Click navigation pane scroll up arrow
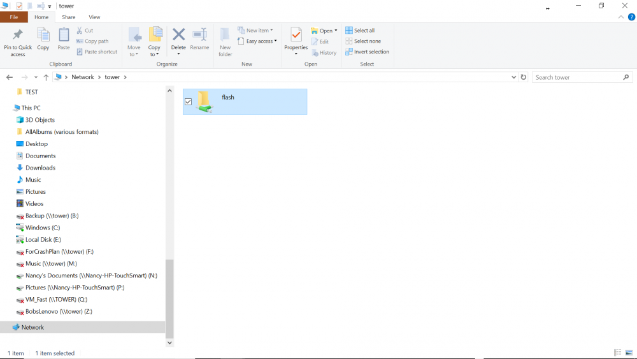 [169, 91]
